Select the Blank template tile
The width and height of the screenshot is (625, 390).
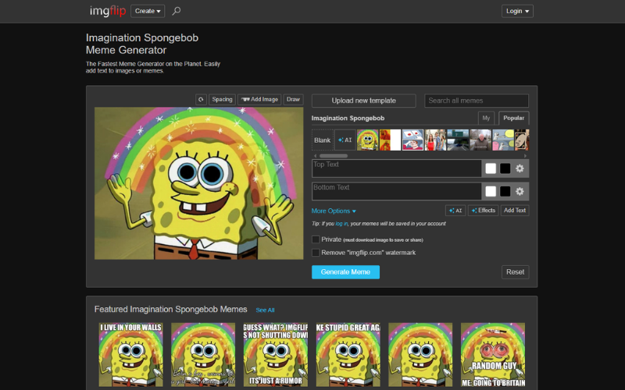coord(322,140)
